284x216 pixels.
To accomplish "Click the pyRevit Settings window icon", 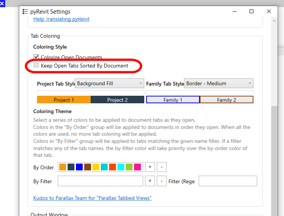I will (25, 12).
